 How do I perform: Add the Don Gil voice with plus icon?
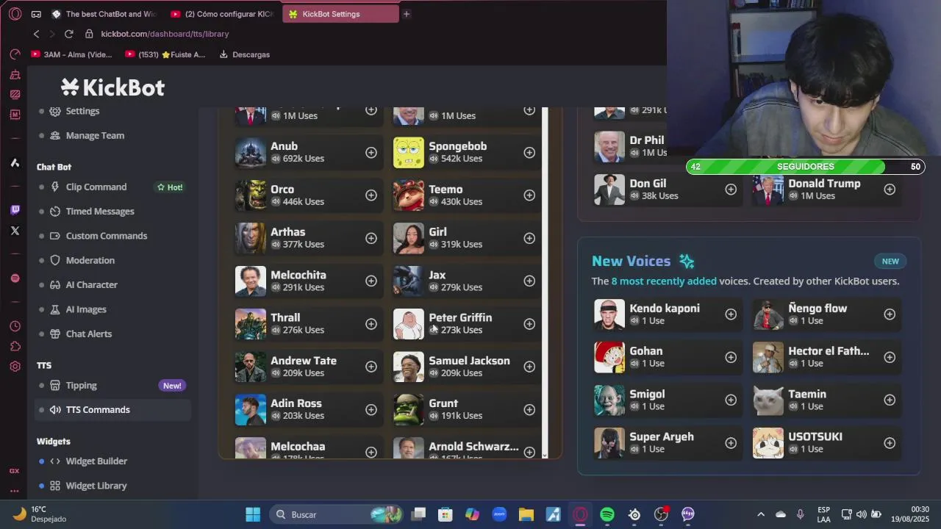click(x=731, y=190)
